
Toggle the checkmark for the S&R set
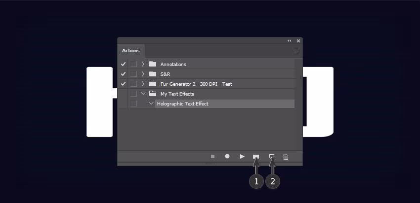[123, 74]
